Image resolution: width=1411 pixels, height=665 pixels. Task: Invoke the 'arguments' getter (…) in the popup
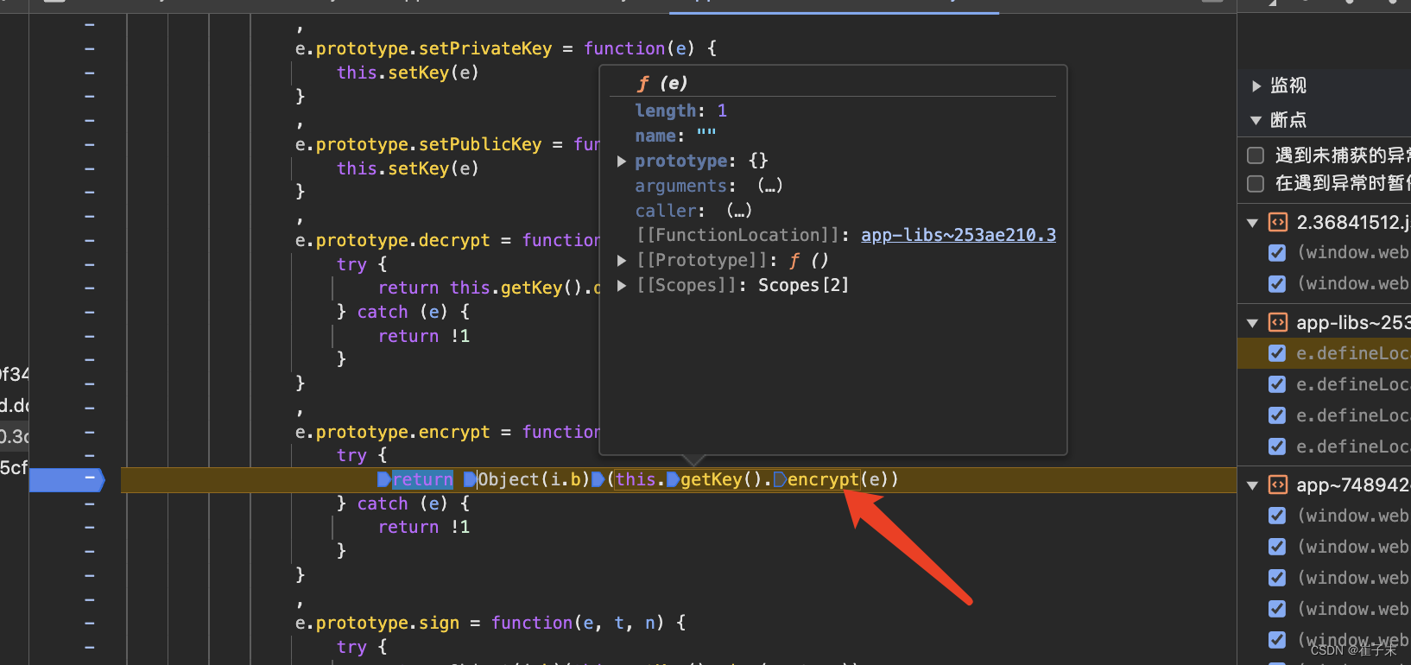click(x=769, y=186)
